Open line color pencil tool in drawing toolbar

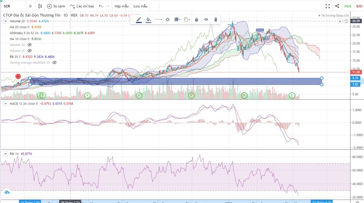pyautogui.click(x=139, y=20)
